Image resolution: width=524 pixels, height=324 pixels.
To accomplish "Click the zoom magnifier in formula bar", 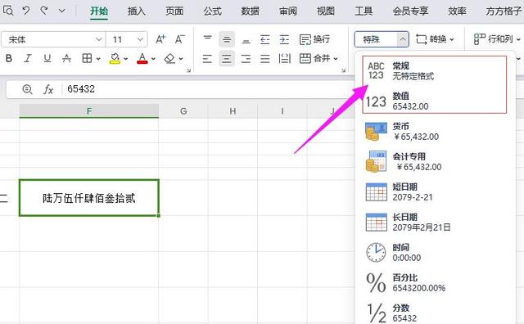I will click(27, 89).
